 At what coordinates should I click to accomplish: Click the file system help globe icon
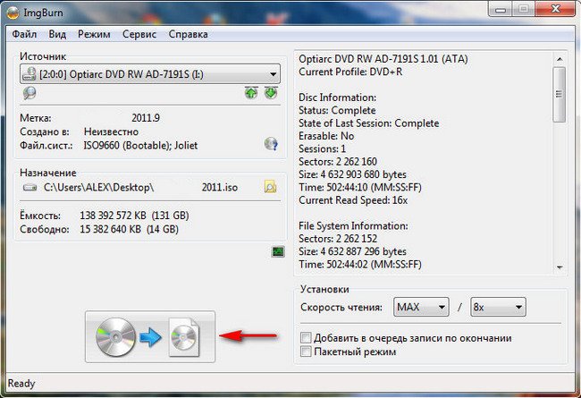[x=271, y=144]
